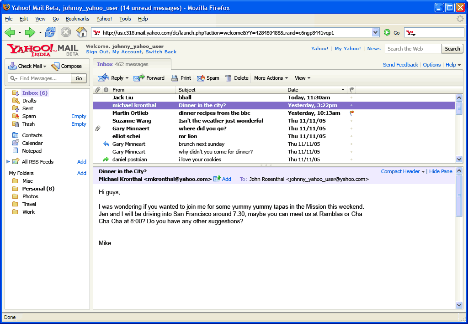This screenshot has height=324, width=468.
Task: Expand the All RSS Feeds section
Action: pyautogui.click(x=8, y=161)
